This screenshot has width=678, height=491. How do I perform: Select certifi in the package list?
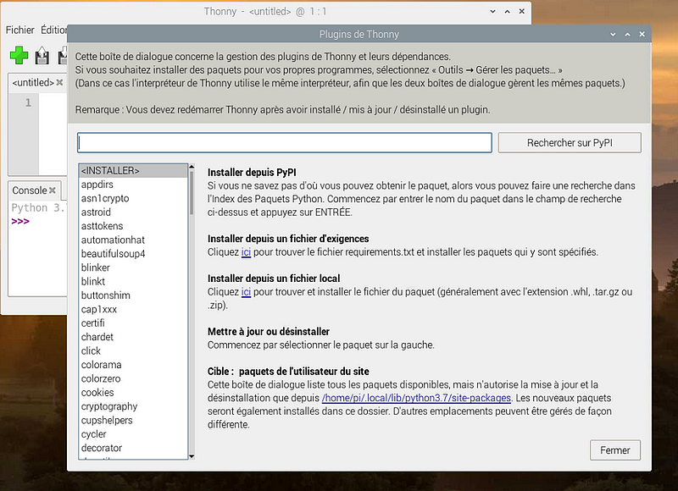click(133, 323)
